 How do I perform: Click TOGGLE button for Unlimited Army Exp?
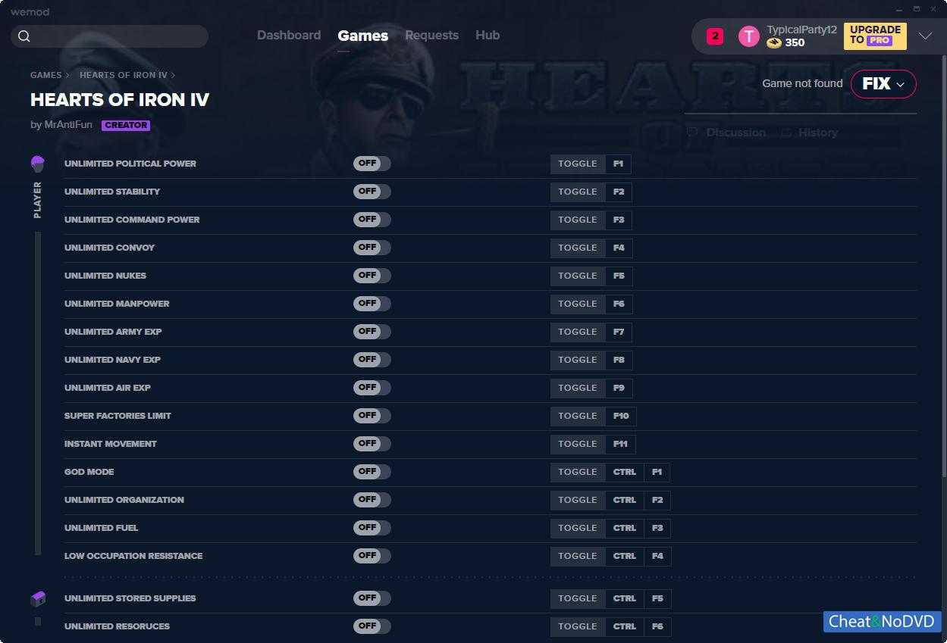coord(578,332)
